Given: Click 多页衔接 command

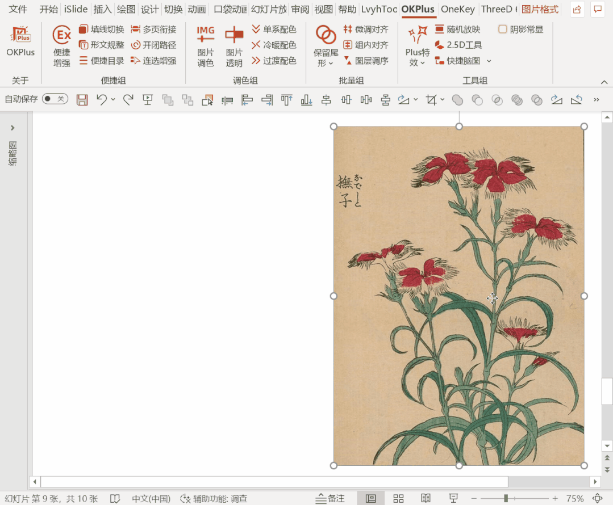Looking at the screenshot, I should 153,30.
